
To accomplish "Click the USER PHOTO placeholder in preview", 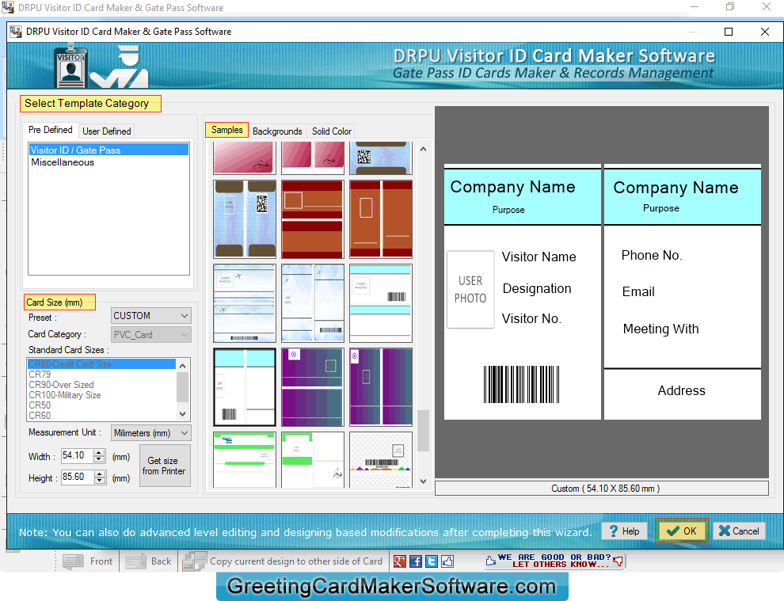I will point(470,290).
